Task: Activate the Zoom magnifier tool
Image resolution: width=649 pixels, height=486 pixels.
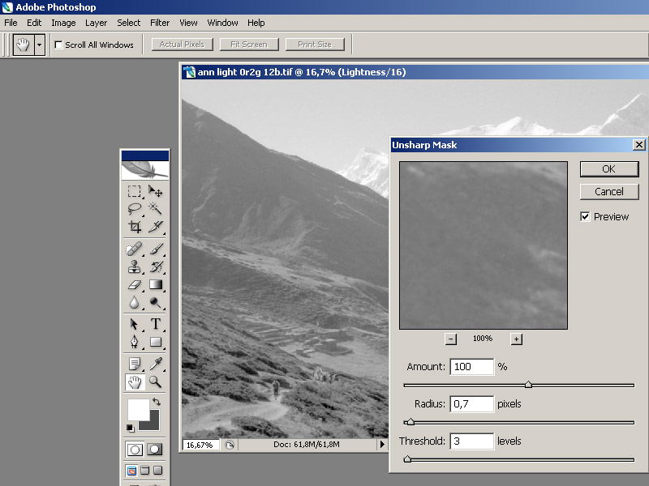Action: point(156,382)
